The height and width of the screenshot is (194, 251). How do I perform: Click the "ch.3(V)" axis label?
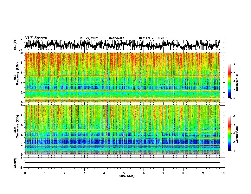click(x=15, y=163)
